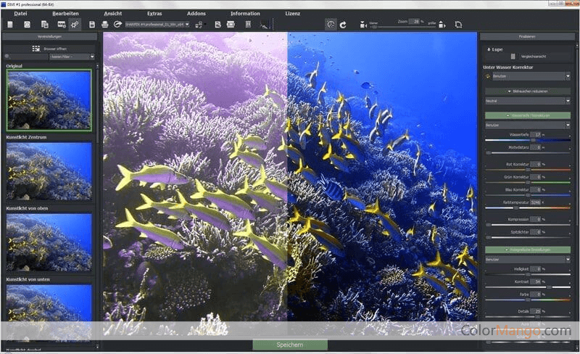The width and height of the screenshot is (580, 354).
Task: Toggle the real-time preview clock button
Action: pyautogui.click(x=331, y=24)
